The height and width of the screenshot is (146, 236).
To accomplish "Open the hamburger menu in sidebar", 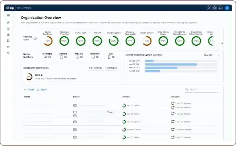I will (x=8, y=15).
